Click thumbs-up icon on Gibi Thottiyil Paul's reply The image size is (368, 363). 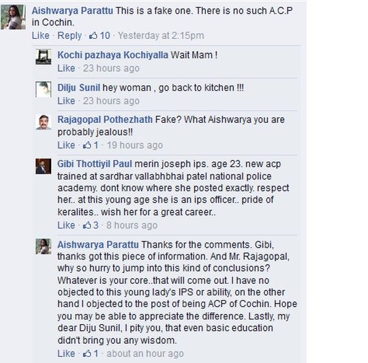[x=87, y=225]
